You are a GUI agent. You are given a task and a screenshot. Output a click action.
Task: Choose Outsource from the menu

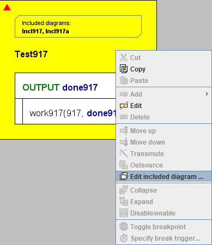click(163, 165)
